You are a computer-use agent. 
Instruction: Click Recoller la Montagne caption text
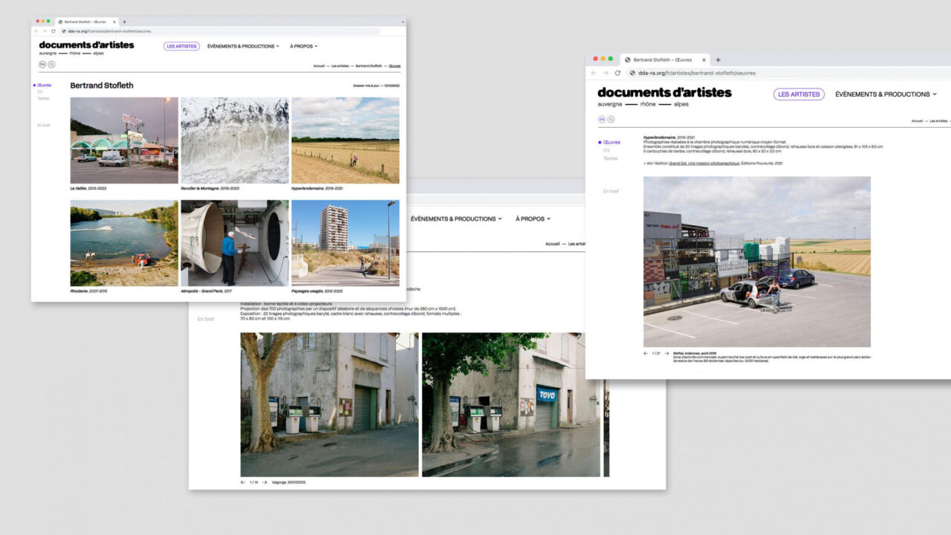209,189
